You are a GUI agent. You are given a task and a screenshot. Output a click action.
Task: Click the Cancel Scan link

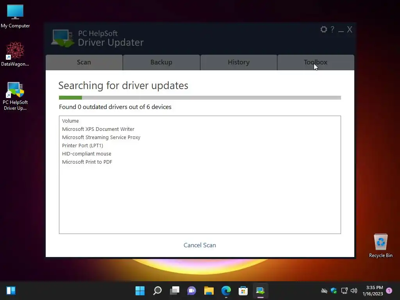(200, 245)
